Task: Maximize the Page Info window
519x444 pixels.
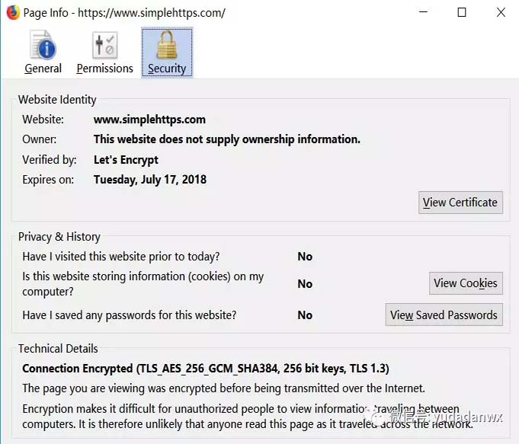Action: (x=462, y=12)
